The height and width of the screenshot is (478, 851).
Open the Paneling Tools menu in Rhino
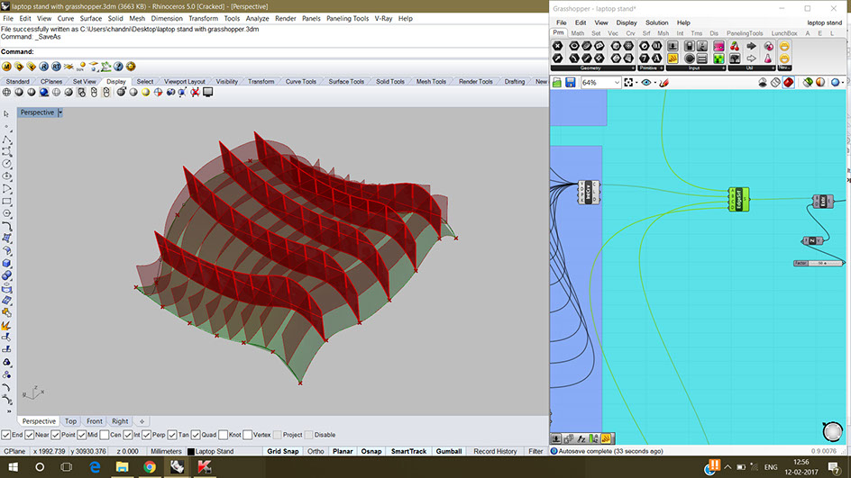click(347, 18)
